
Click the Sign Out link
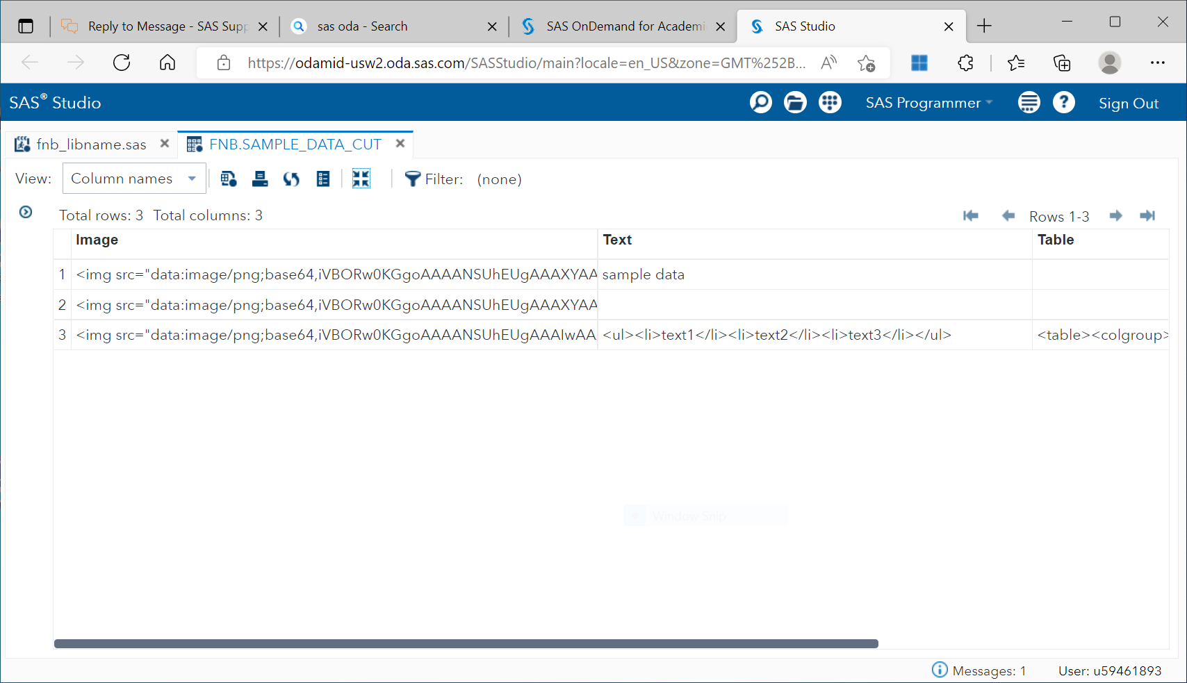tap(1128, 103)
